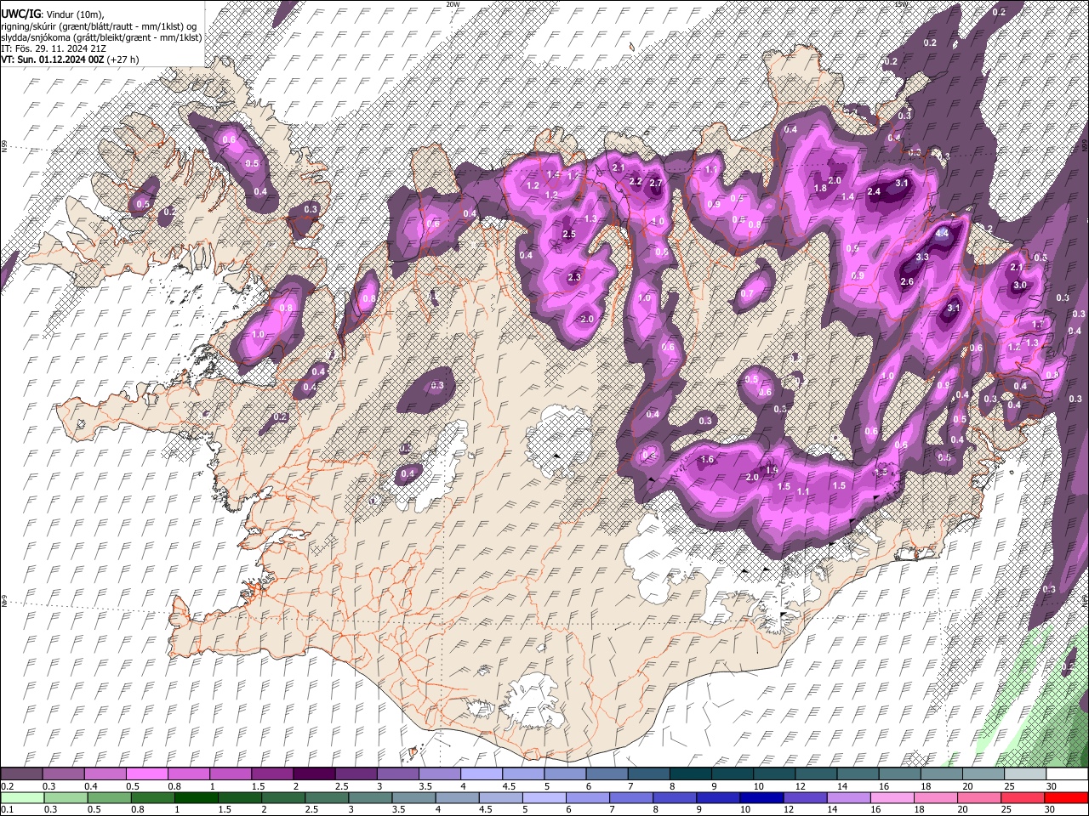
Task: Click the 'VT: Sun. 01.12.2024 00Z (+27 h)' line
Action: [70, 59]
